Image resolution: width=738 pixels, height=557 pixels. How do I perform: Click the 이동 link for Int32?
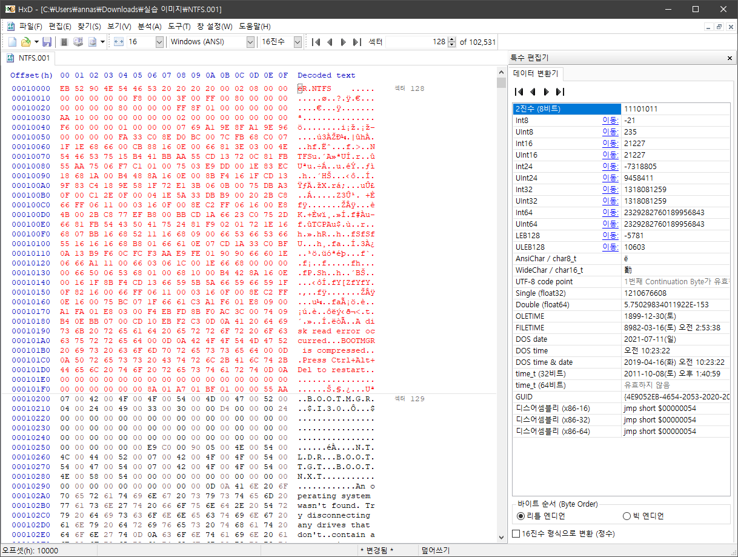[610, 190]
